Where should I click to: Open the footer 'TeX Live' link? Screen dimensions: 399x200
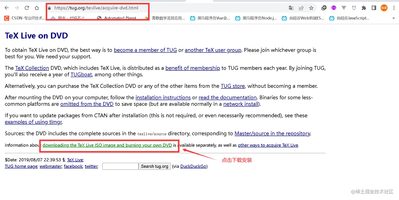click(x=75, y=160)
